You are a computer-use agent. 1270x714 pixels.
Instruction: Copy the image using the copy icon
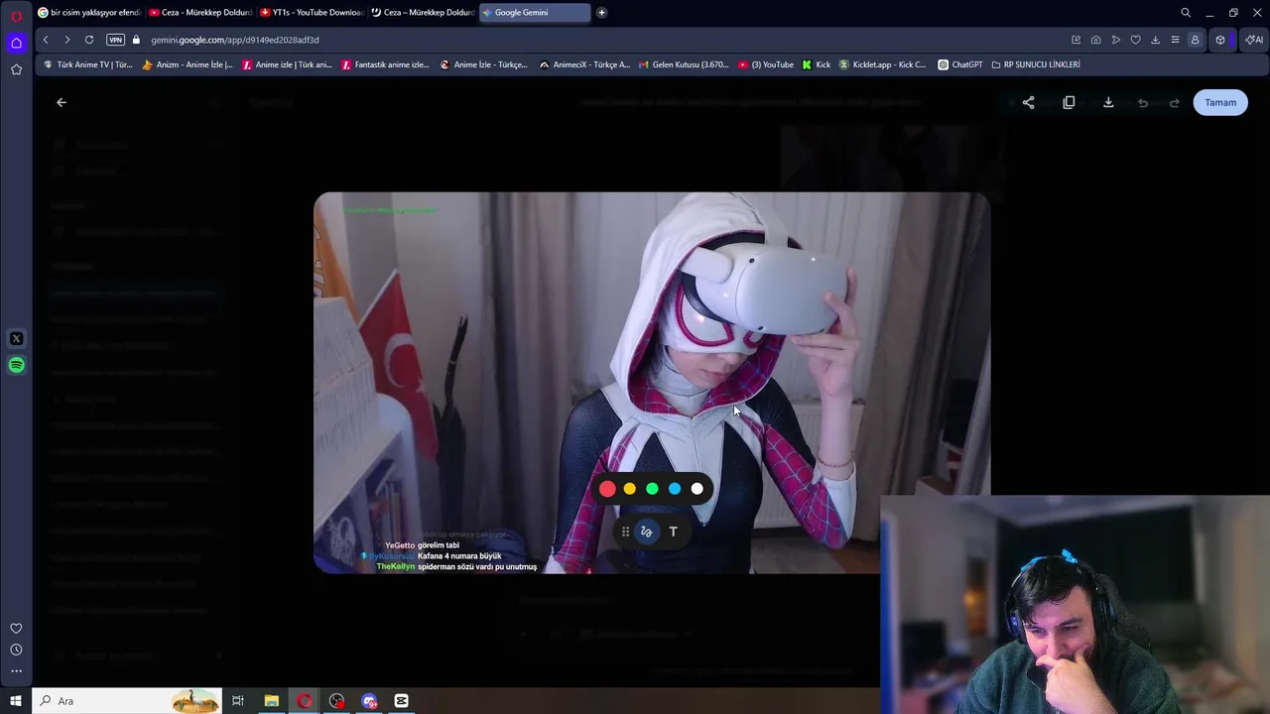1069,102
